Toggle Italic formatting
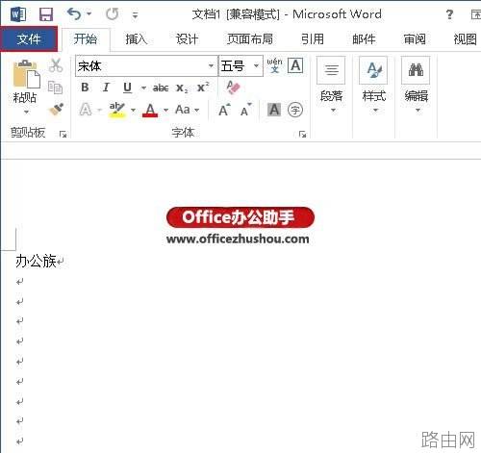Viewport: 481px width, 453px height. coord(106,88)
